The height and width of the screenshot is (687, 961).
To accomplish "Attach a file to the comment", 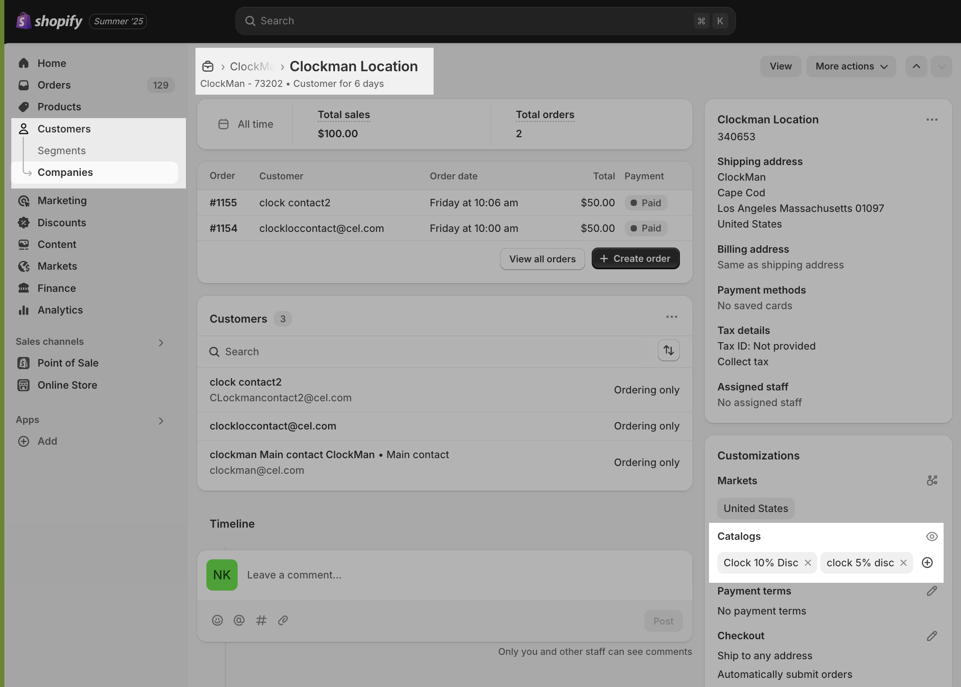I will click(x=283, y=621).
